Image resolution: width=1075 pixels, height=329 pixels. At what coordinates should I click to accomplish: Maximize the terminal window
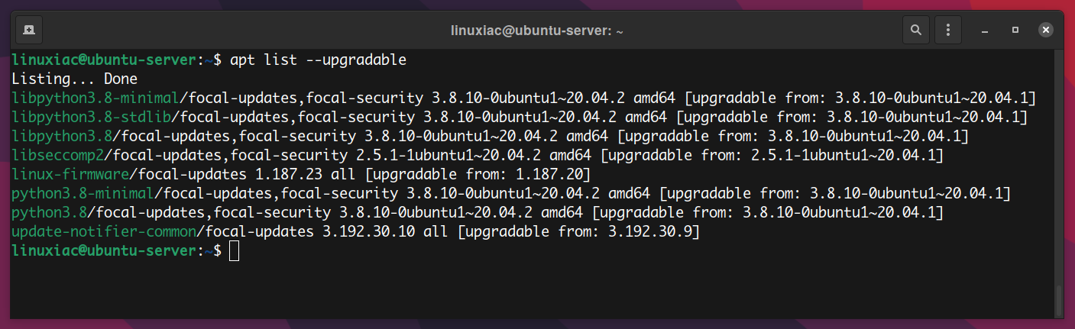pos(1015,31)
